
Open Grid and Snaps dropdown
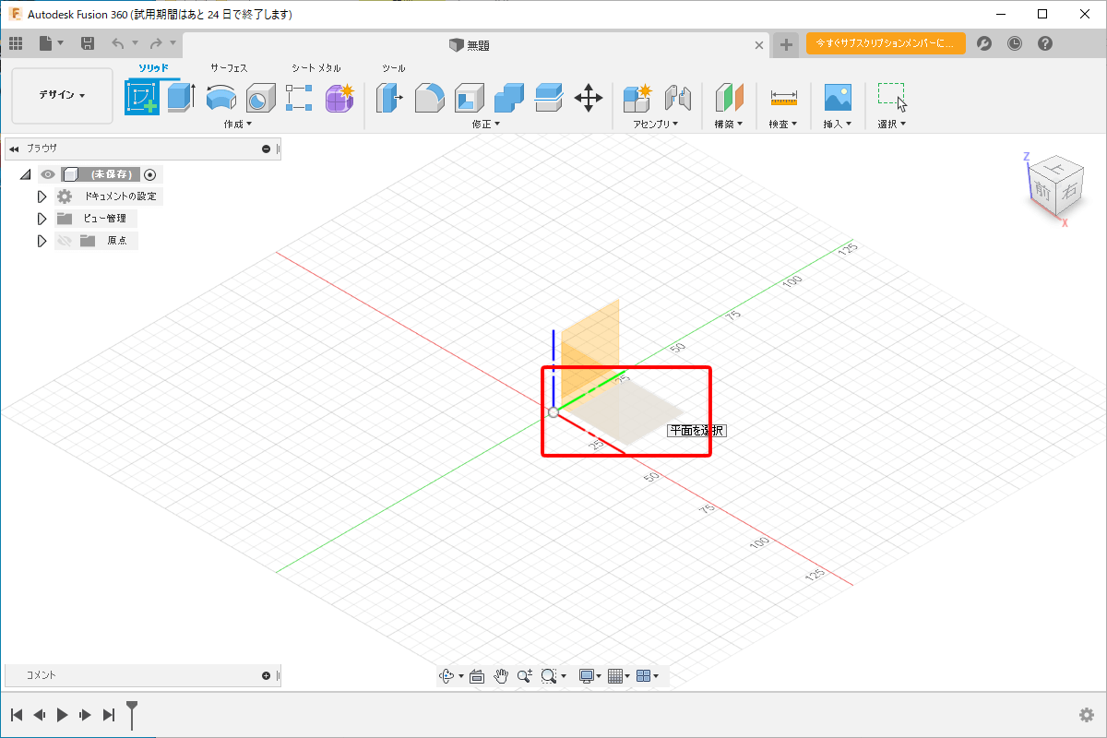pyautogui.click(x=619, y=676)
